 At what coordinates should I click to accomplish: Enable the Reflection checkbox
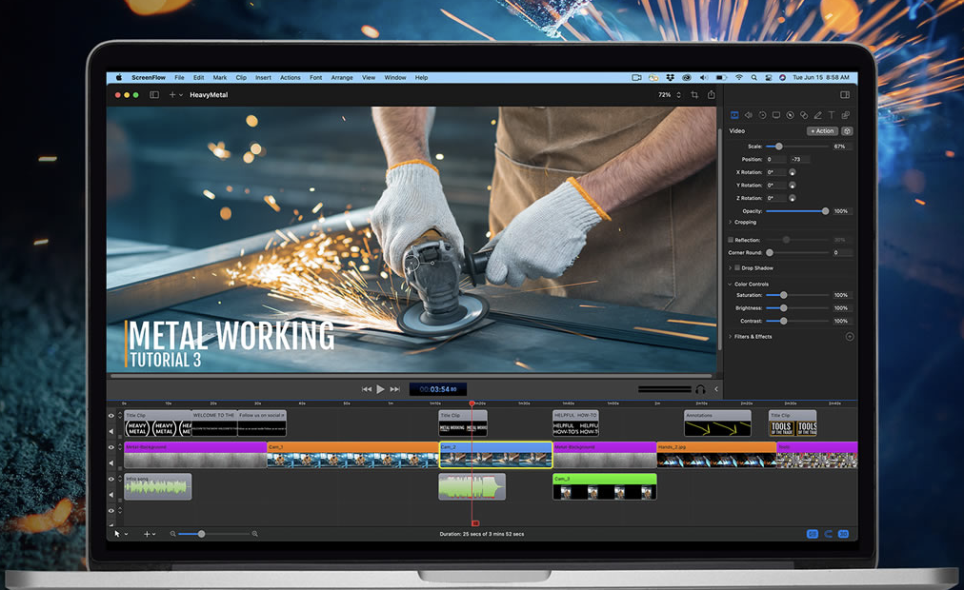click(x=731, y=240)
